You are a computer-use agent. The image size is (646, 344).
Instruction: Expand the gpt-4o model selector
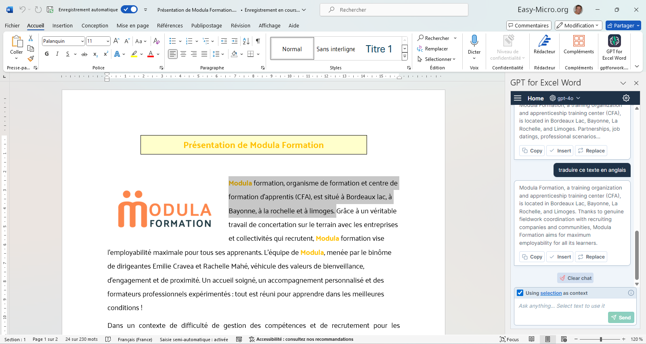click(565, 98)
